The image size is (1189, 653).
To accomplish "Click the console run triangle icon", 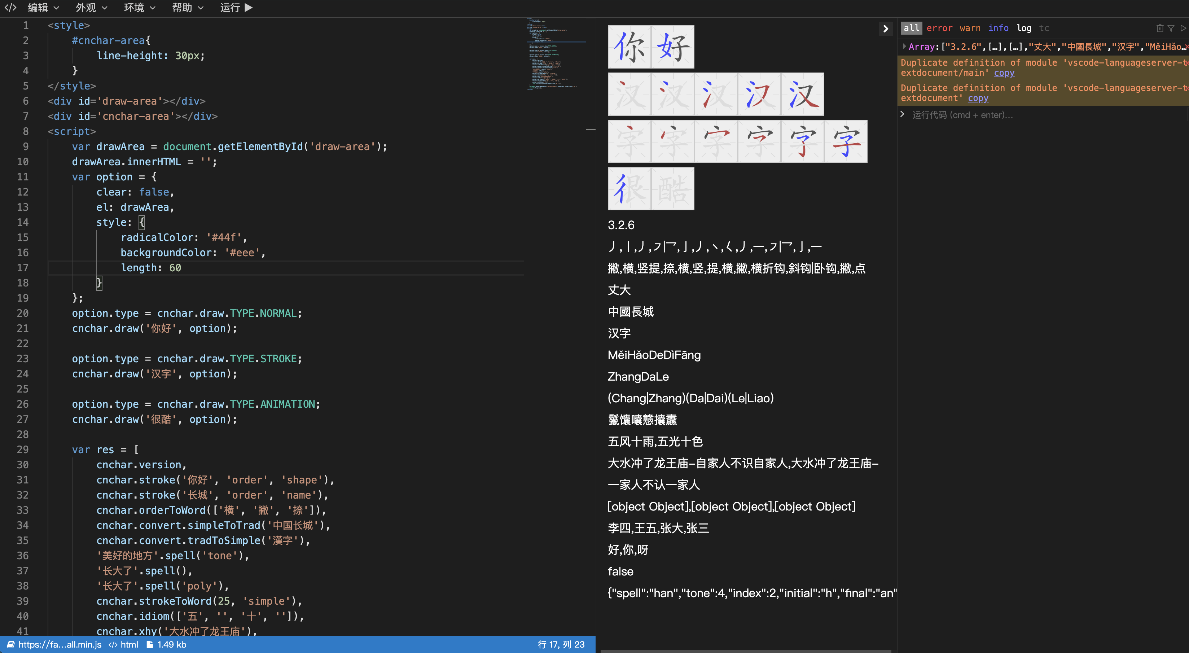I will [1183, 28].
